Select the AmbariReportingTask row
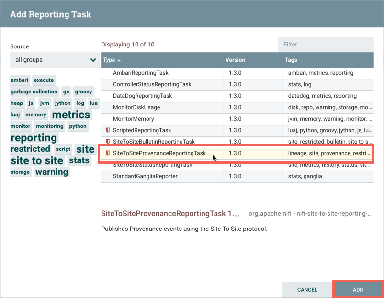The image size is (384, 298). tap(237, 73)
